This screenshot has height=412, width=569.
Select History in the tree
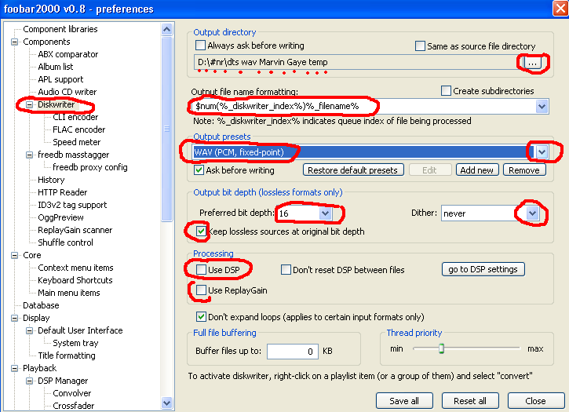point(51,180)
